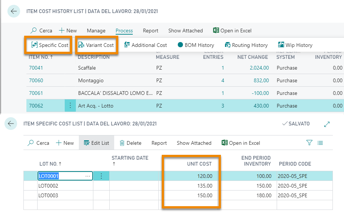Open item number 70041 link
This screenshot has width=344, height=214.
point(36,68)
